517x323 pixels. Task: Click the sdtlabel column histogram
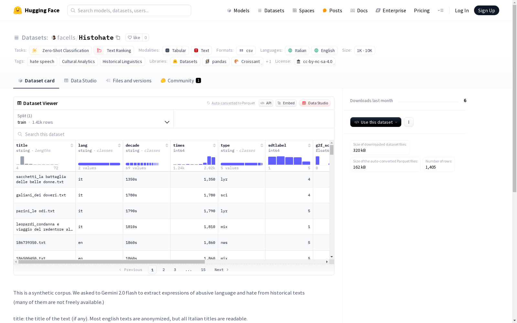pyautogui.click(x=289, y=161)
